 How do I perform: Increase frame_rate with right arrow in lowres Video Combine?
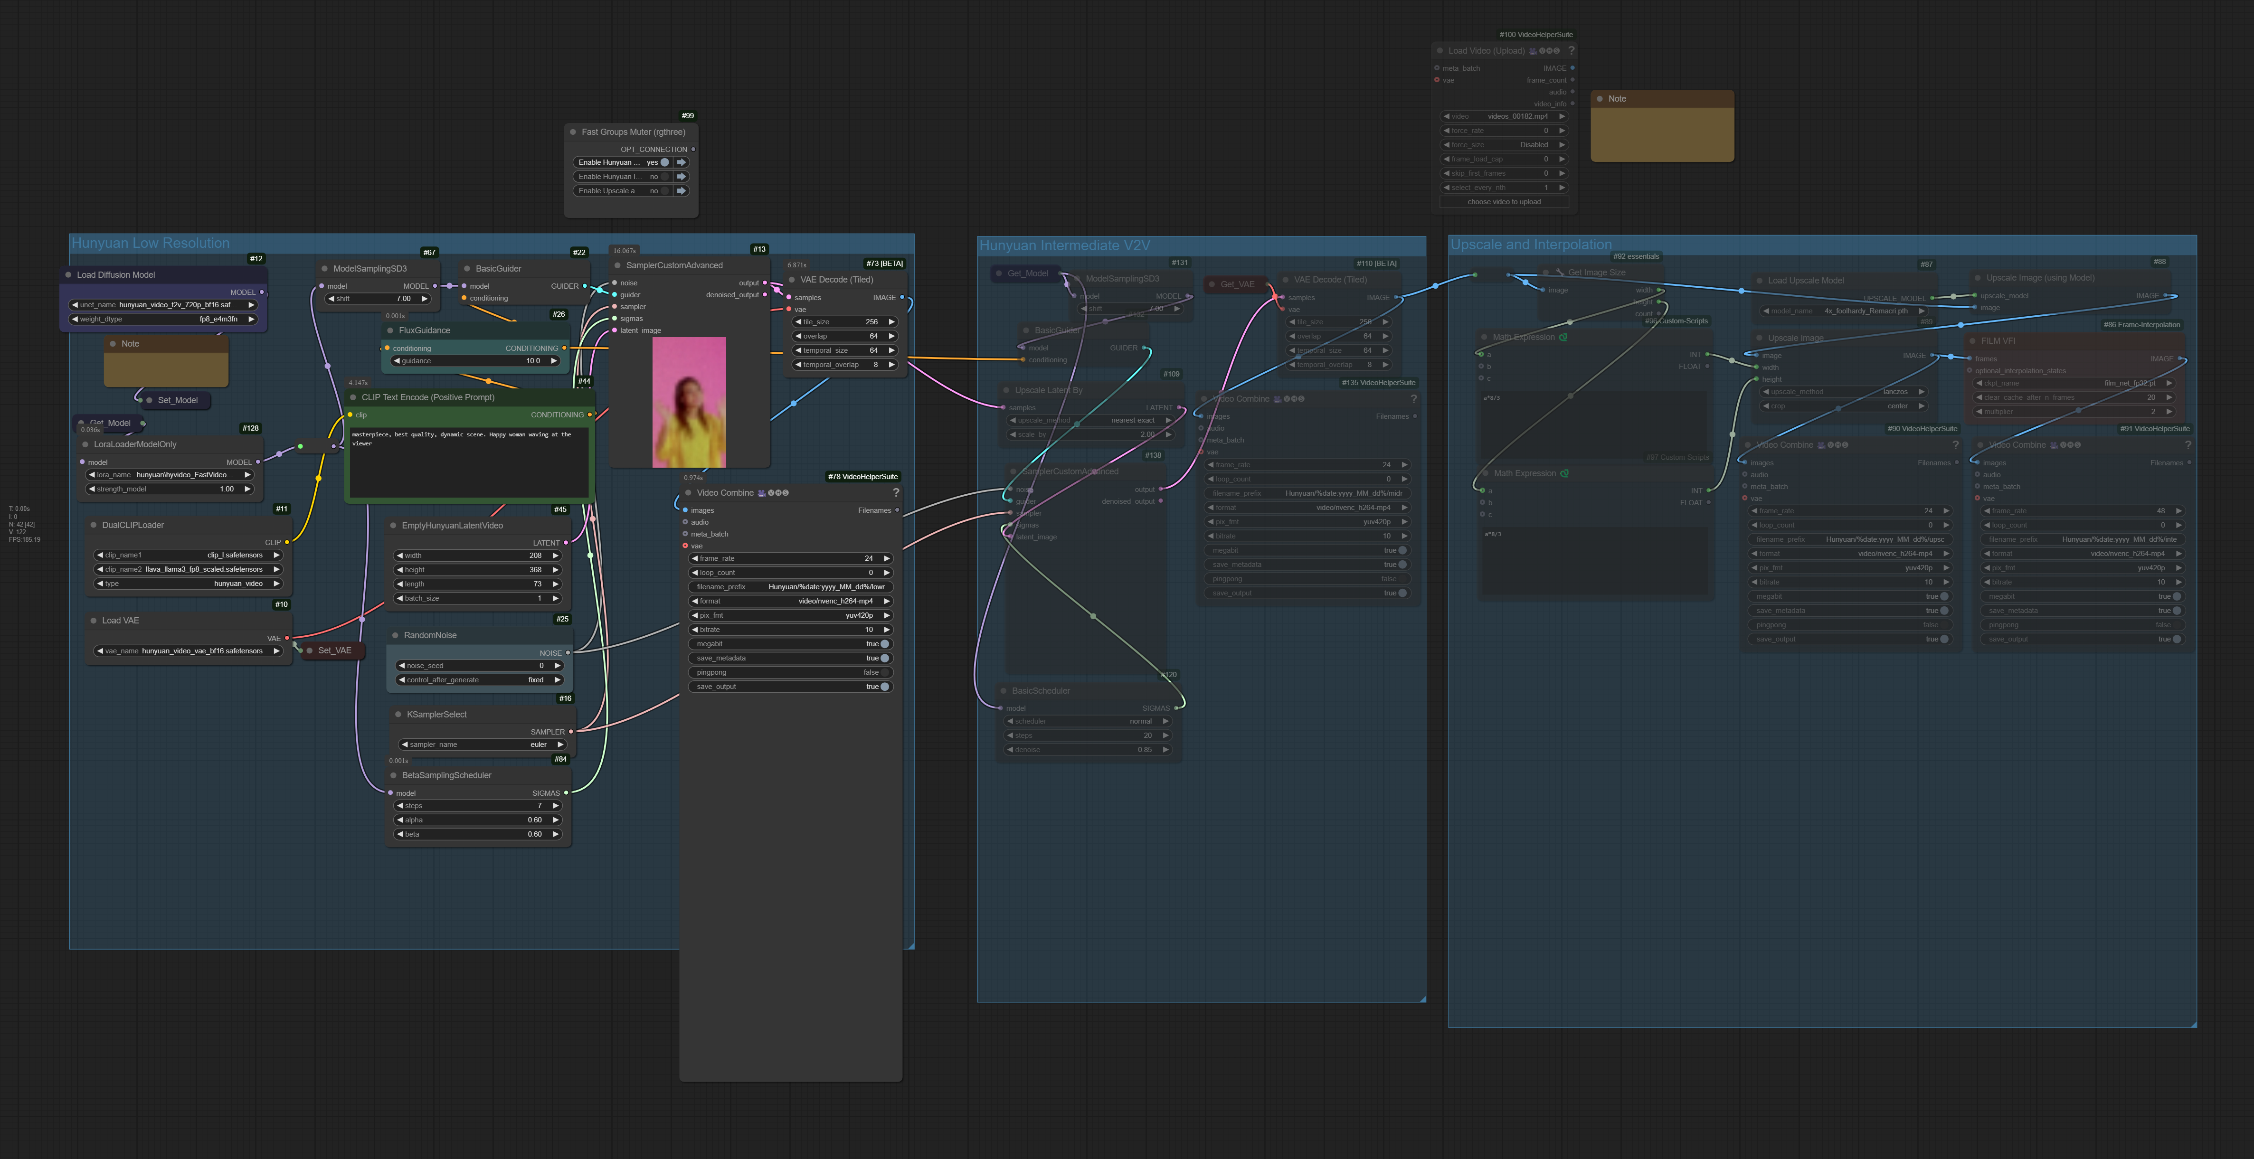[x=886, y=558]
